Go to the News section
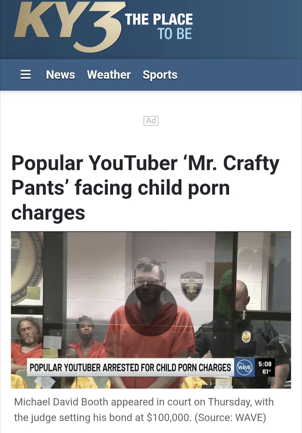 60,75
